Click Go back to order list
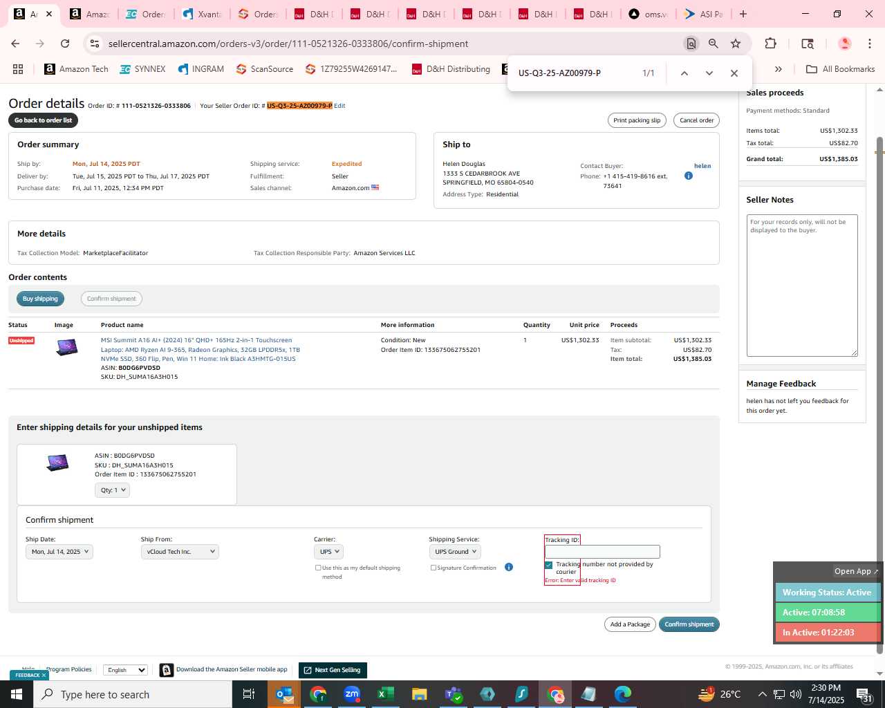 click(x=44, y=120)
